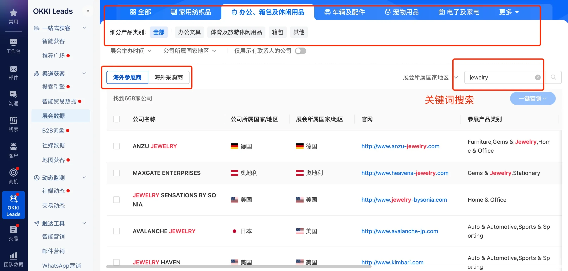Enable 仅展示有联系人的公司 switch
568x271 pixels.
[x=300, y=51]
